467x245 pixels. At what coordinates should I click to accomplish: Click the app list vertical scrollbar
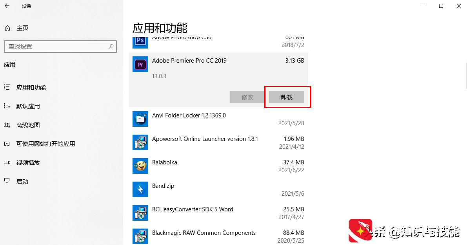[466, 76]
